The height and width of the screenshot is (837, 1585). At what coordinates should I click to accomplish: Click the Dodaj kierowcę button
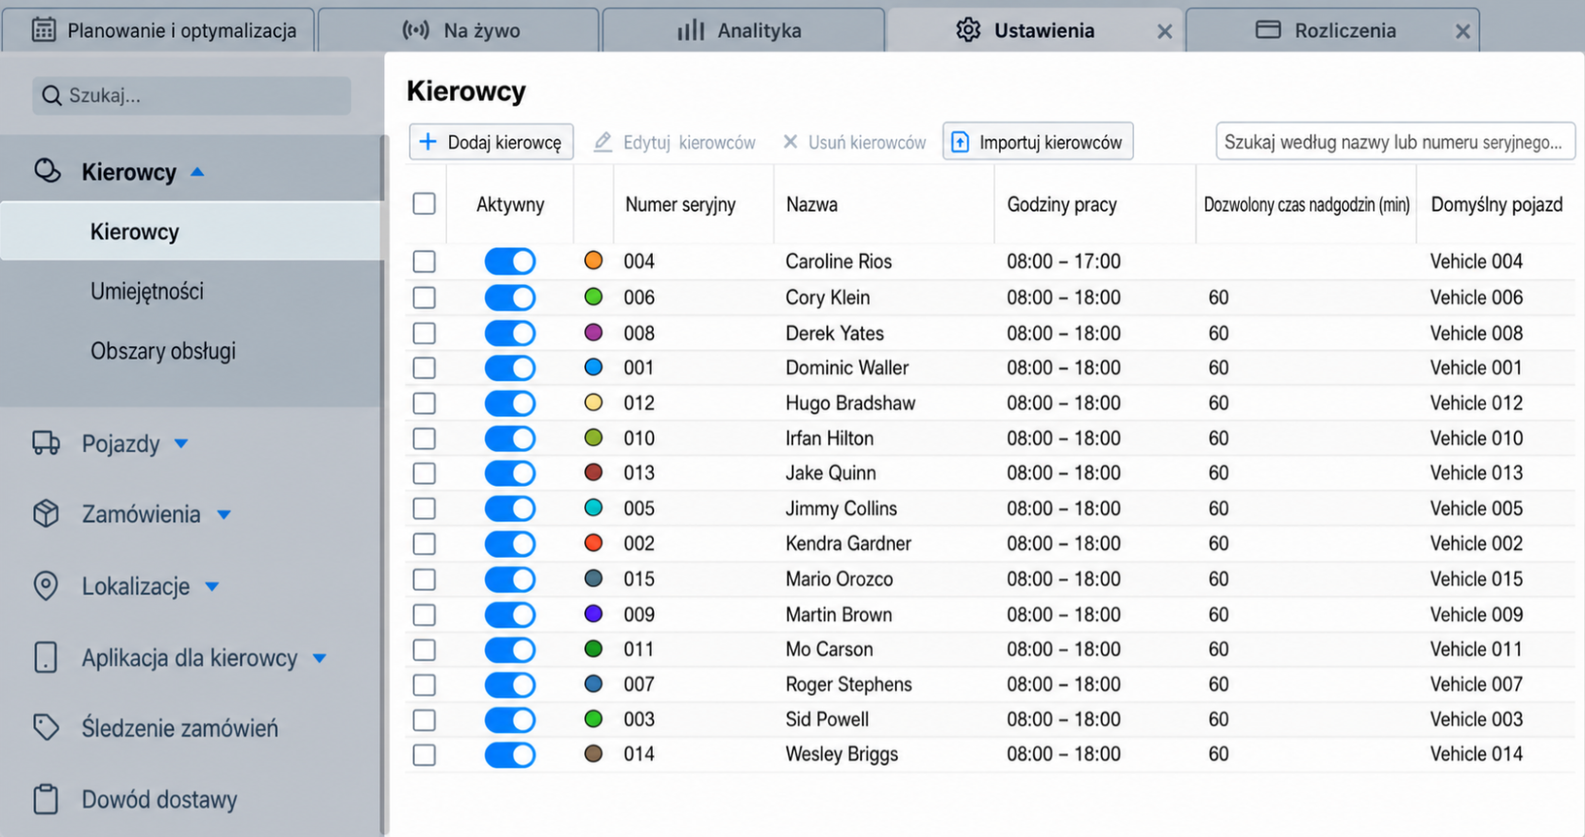coord(491,142)
